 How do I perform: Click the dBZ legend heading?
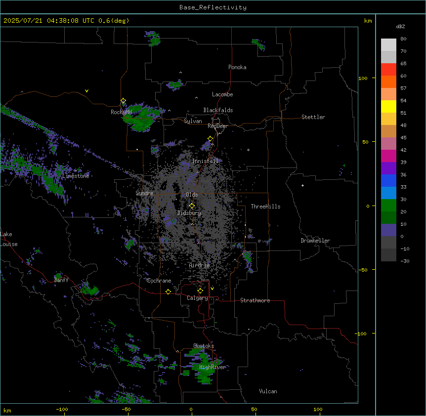coord(400,26)
